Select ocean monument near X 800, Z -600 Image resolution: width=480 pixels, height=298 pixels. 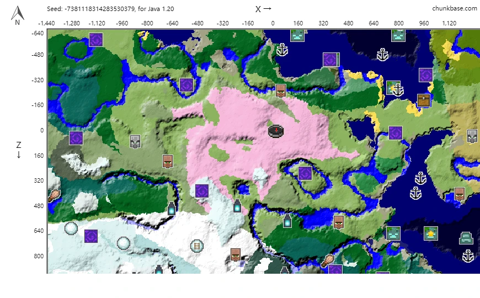coord(398,35)
